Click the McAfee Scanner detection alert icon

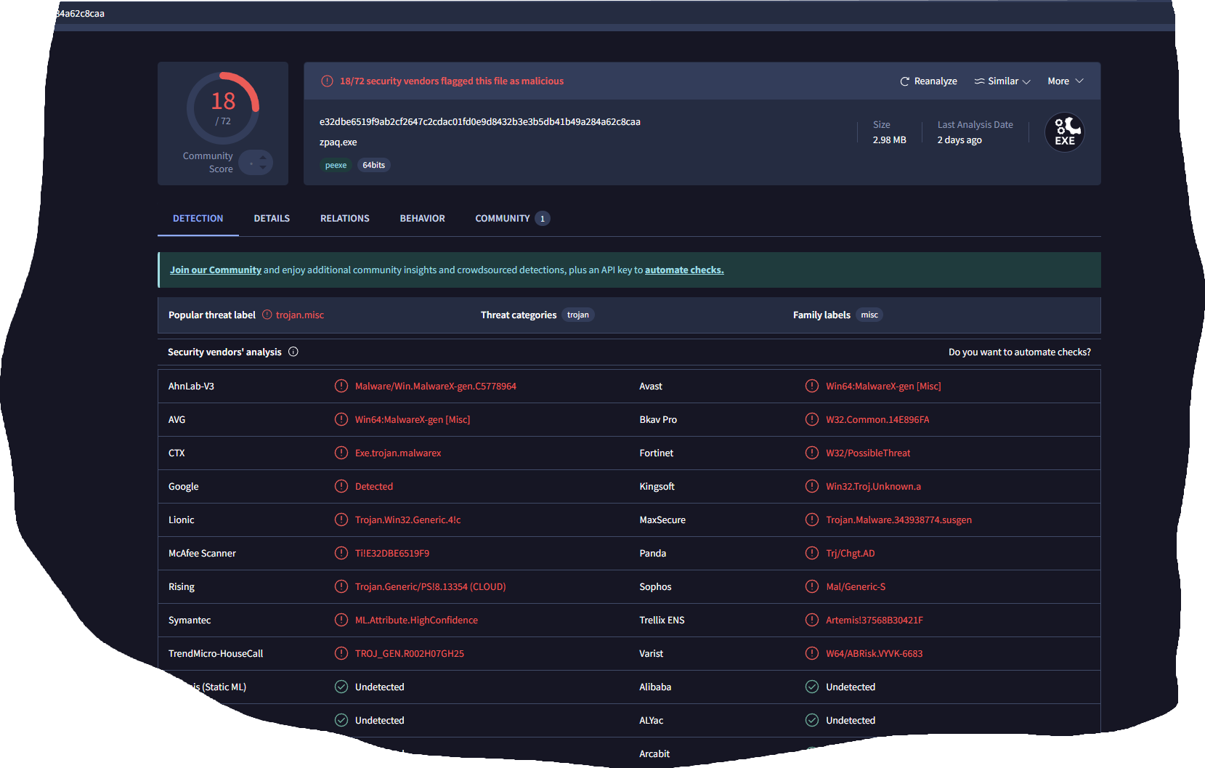coord(341,553)
